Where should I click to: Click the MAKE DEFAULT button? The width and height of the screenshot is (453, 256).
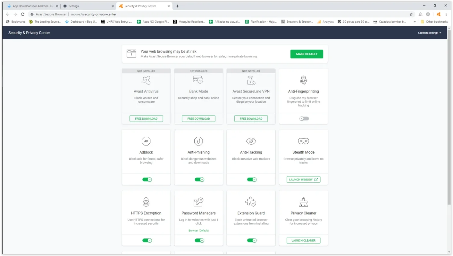point(307,54)
